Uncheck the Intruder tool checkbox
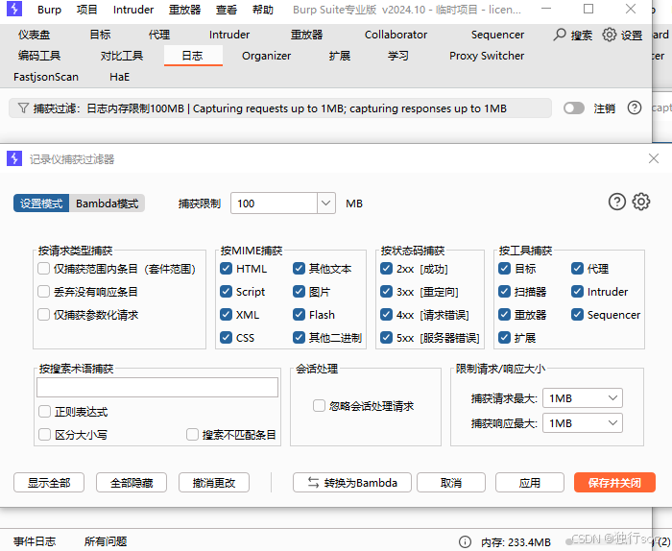The width and height of the screenshot is (672, 551). coord(577,292)
